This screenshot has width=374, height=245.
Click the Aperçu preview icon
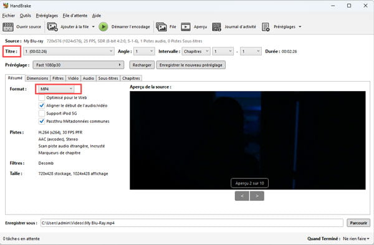(x=186, y=27)
